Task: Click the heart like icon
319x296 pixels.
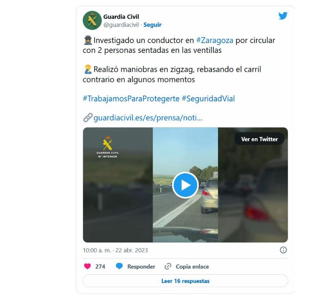Action: click(x=87, y=266)
